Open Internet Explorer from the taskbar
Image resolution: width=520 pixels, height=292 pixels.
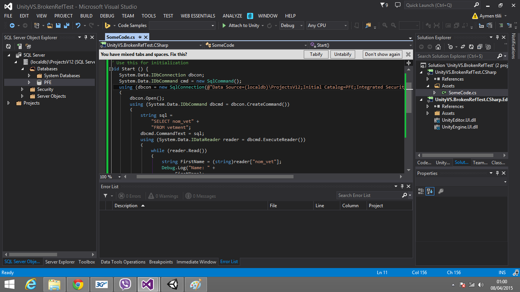30,284
